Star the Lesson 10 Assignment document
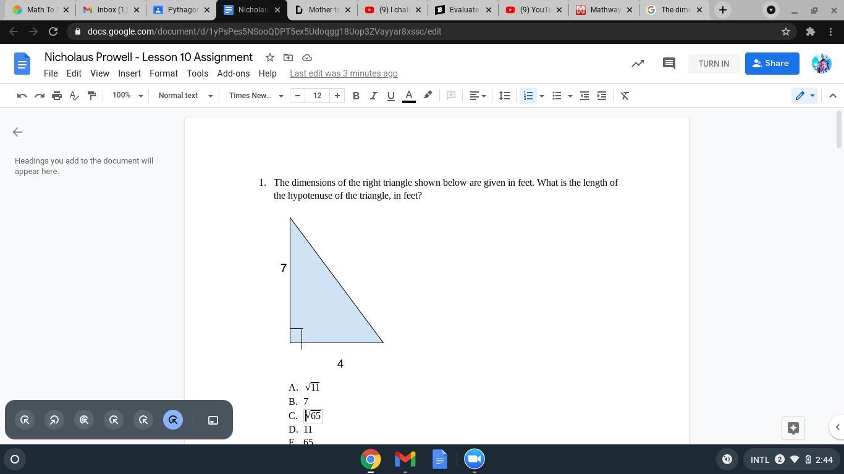The height and width of the screenshot is (474, 844). [270, 57]
